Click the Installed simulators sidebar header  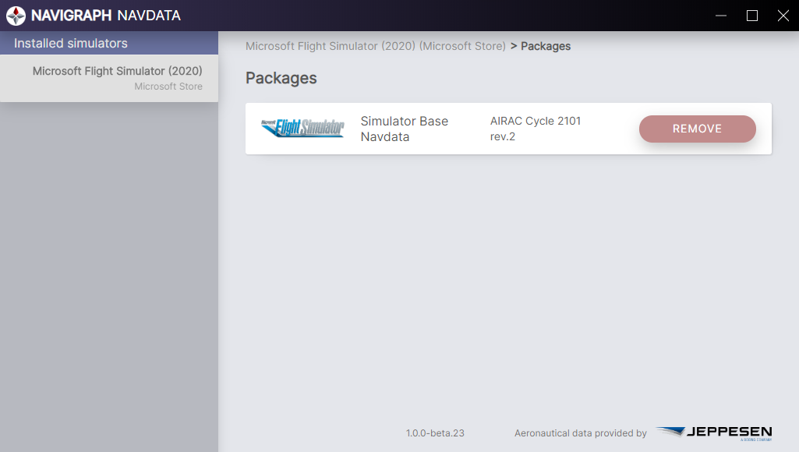click(71, 44)
